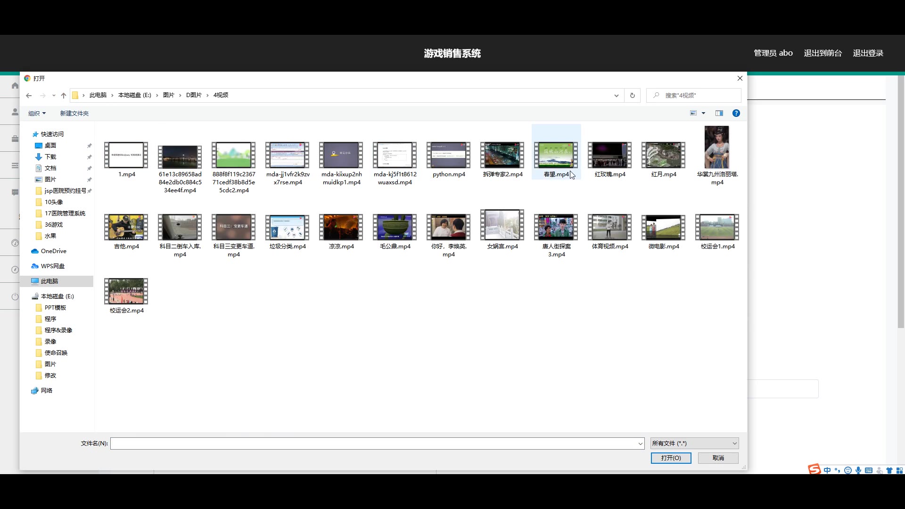Viewport: 905px width, 509px height.
Task: Open the 所有文件 file type combo box
Action: point(694,443)
